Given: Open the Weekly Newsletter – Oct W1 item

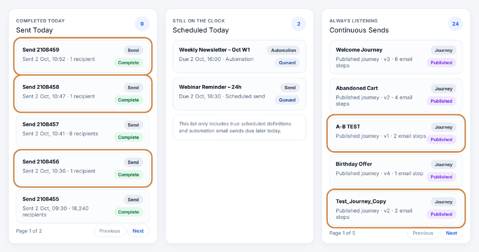Looking at the screenshot, I should (239, 56).
